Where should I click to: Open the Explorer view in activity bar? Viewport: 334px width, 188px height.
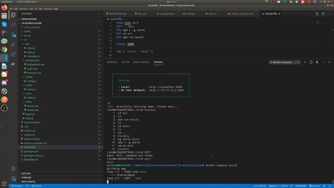point(13,15)
